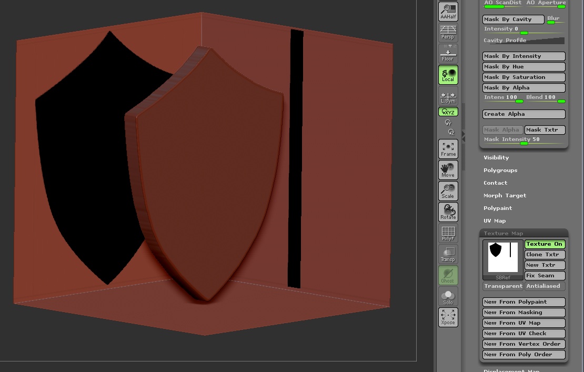Click Mask Txtr button

545,130
